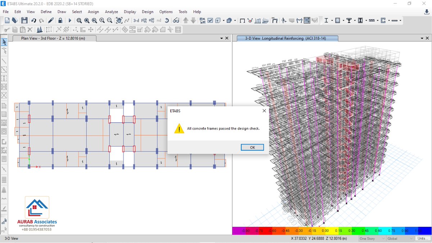Click the warning triangle icon in dialog
432x243 pixels.
(179, 129)
